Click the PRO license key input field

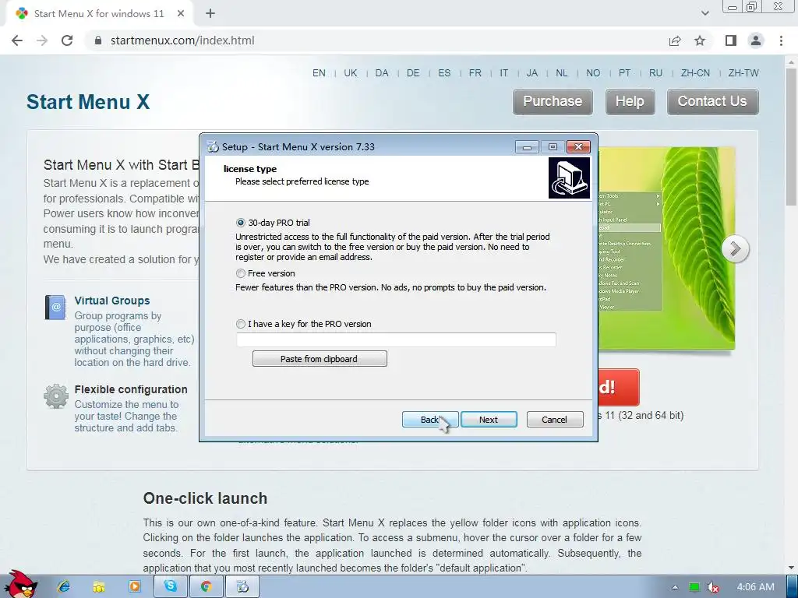(396, 339)
